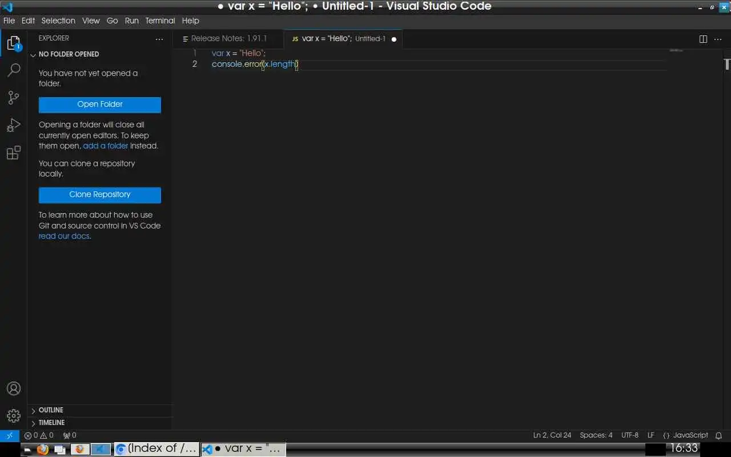Click Ln 2, Col 24 cursor position
731x457 pixels.
tap(552, 435)
